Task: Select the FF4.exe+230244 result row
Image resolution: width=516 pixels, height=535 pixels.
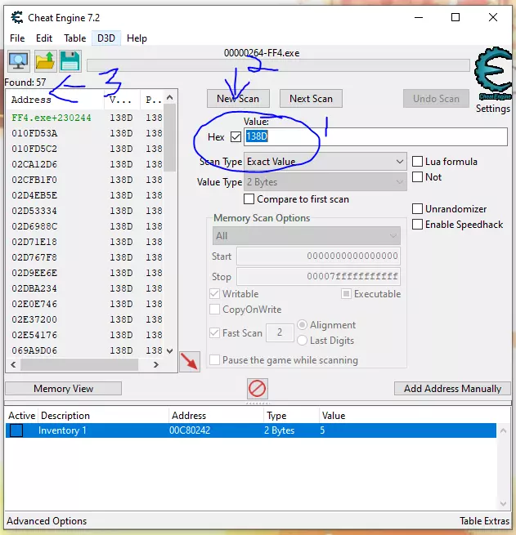Action: (85, 118)
